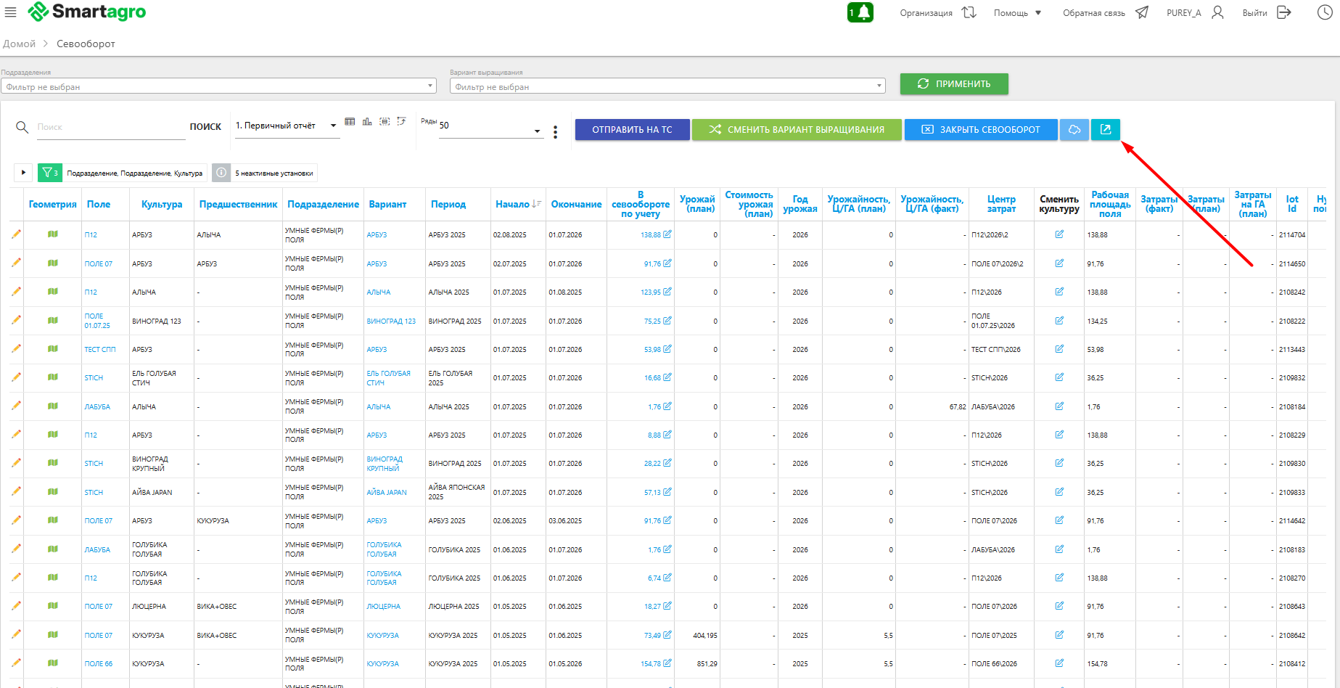The height and width of the screenshot is (688, 1340).
Task: Expand the filter panel arrow
Action: click(23, 173)
